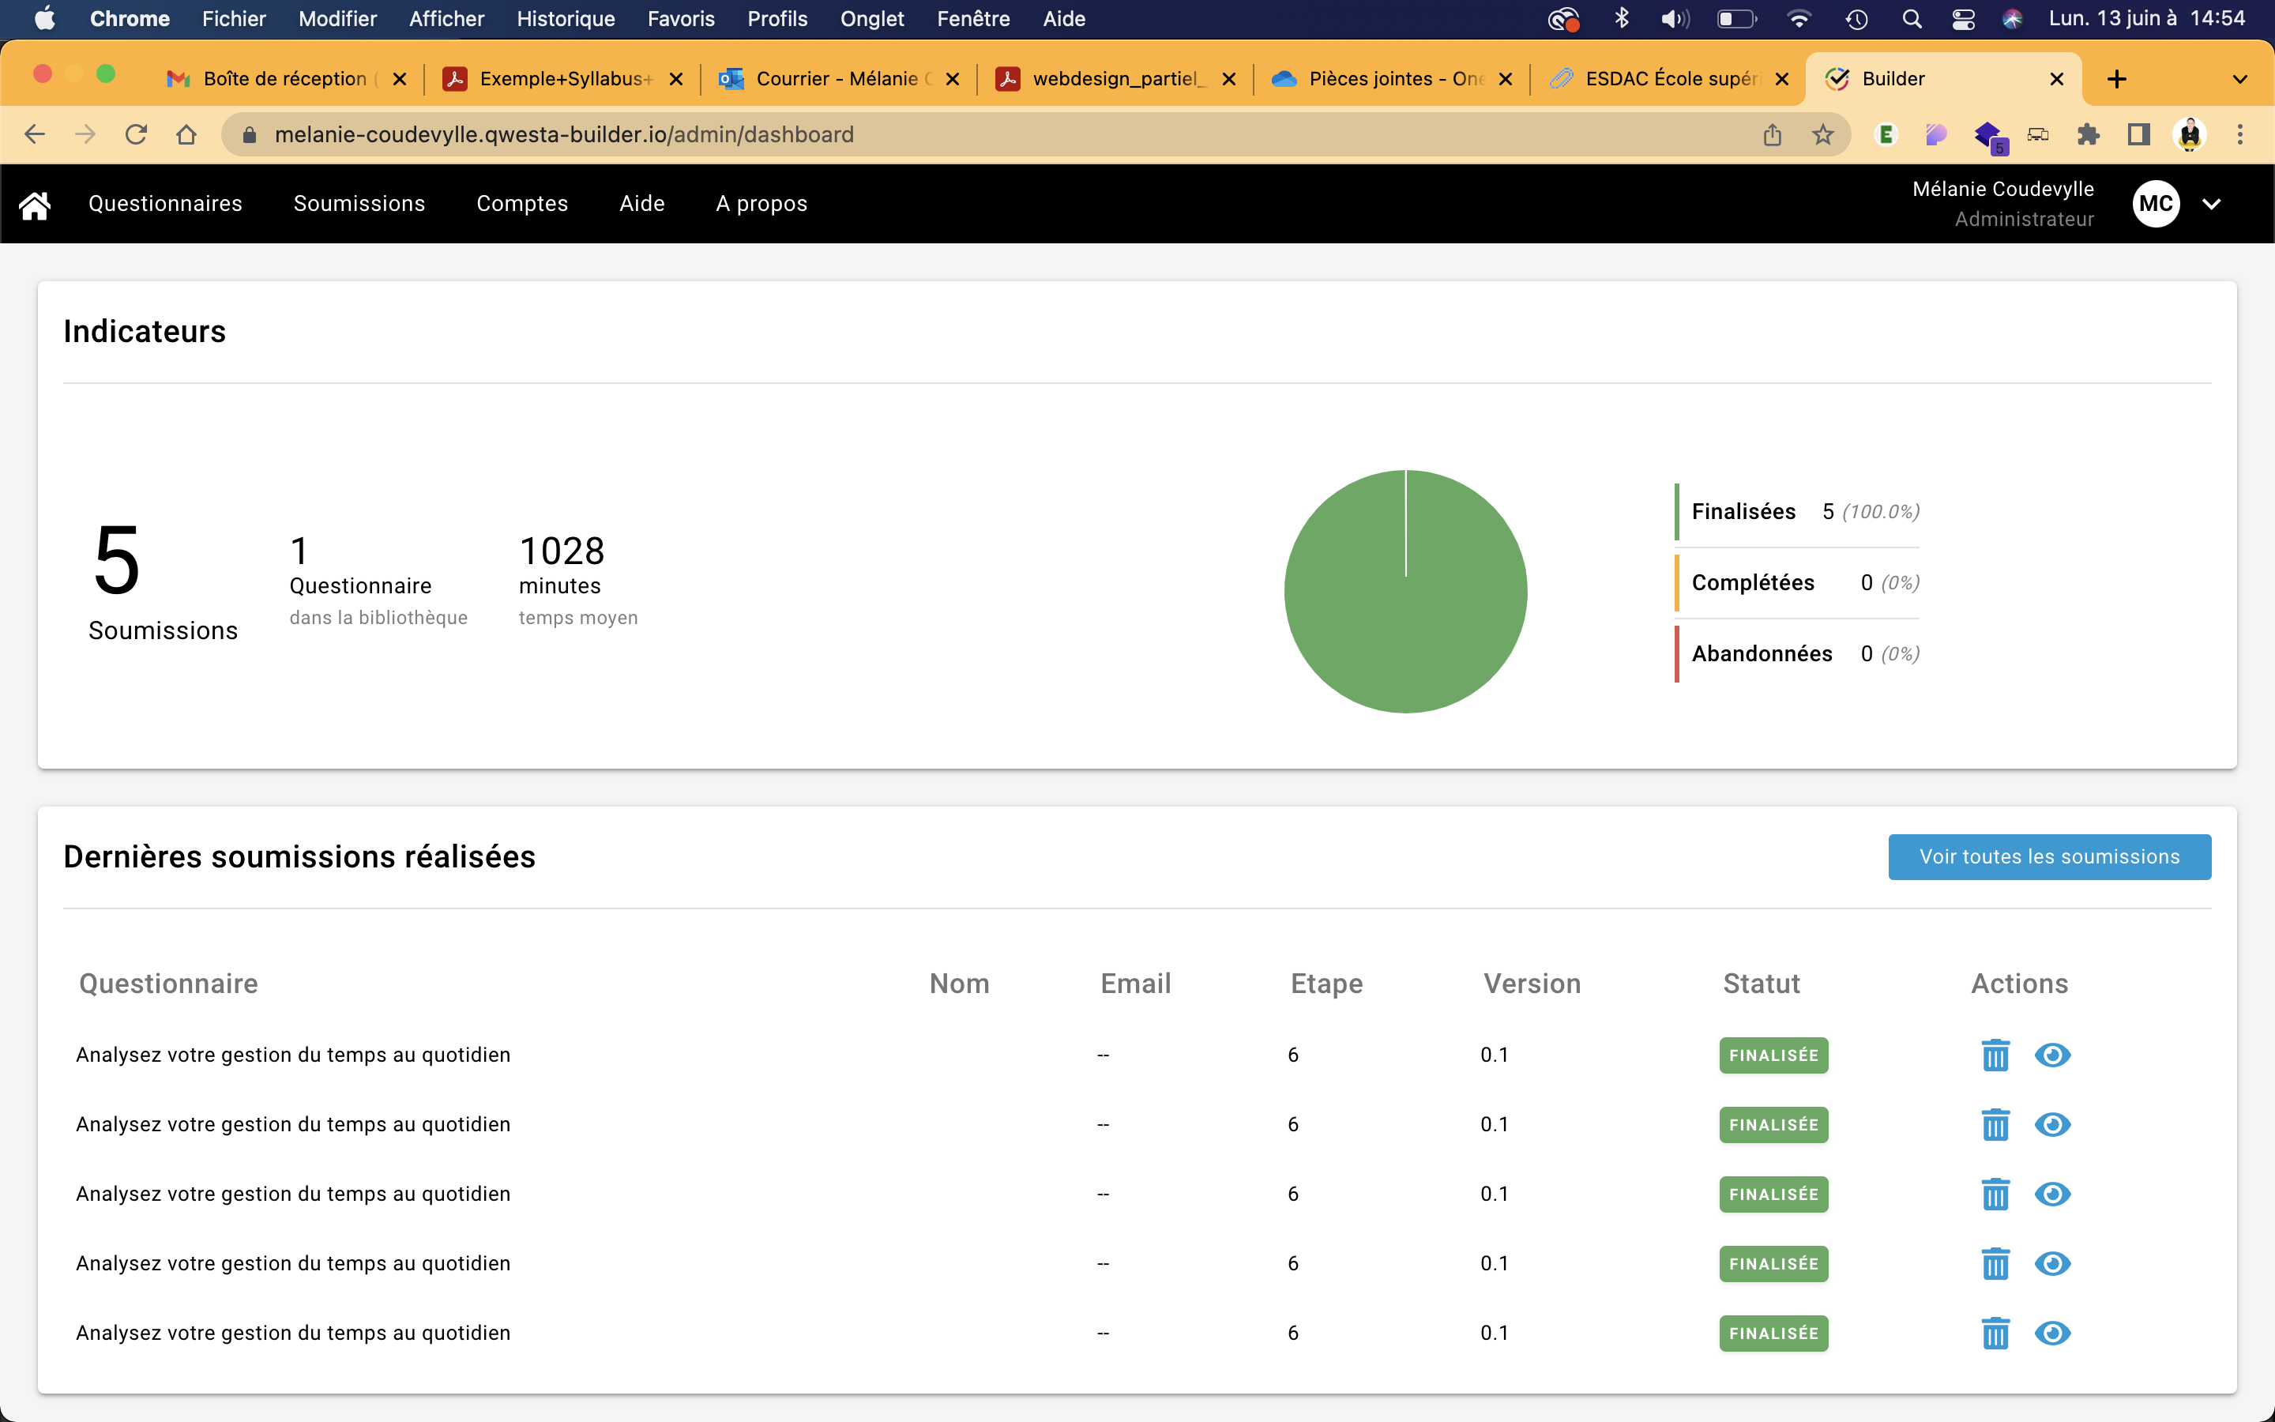Bookmark page with star icon
2275x1422 pixels.
pyautogui.click(x=1823, y=134)
